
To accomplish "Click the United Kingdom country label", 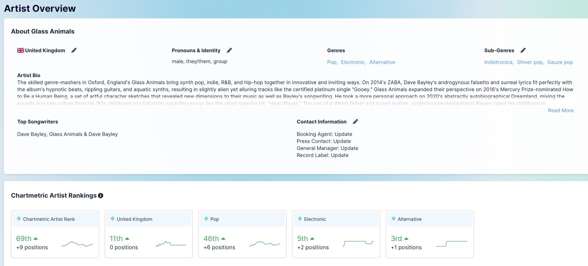I will tap(45, 50).
